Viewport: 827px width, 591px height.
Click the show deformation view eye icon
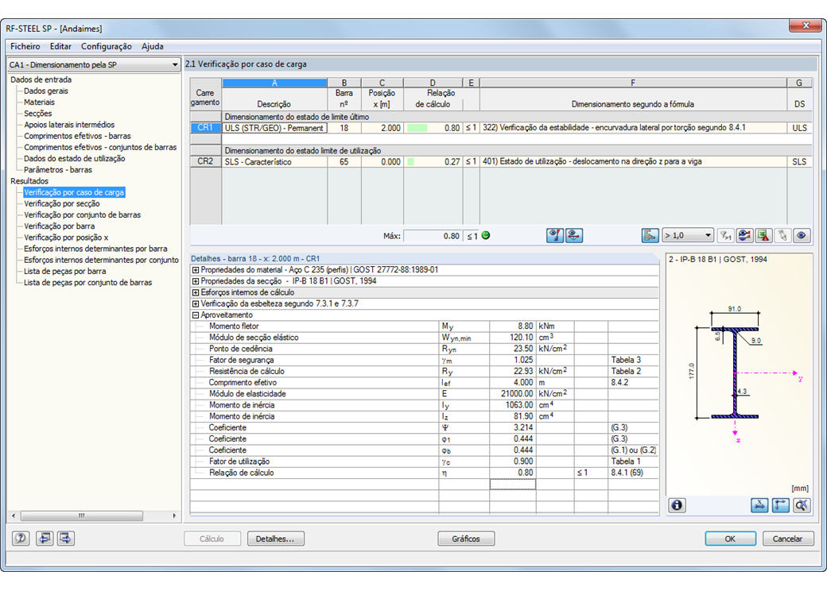coord(574,235)
